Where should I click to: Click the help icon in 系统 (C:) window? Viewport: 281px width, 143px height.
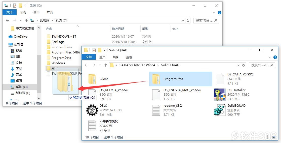pyautogui.click(x=219, y=13)
